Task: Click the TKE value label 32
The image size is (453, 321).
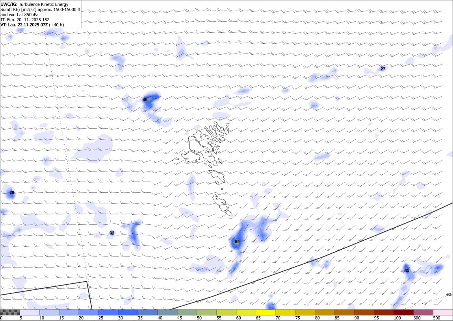Action: (112, 233)
